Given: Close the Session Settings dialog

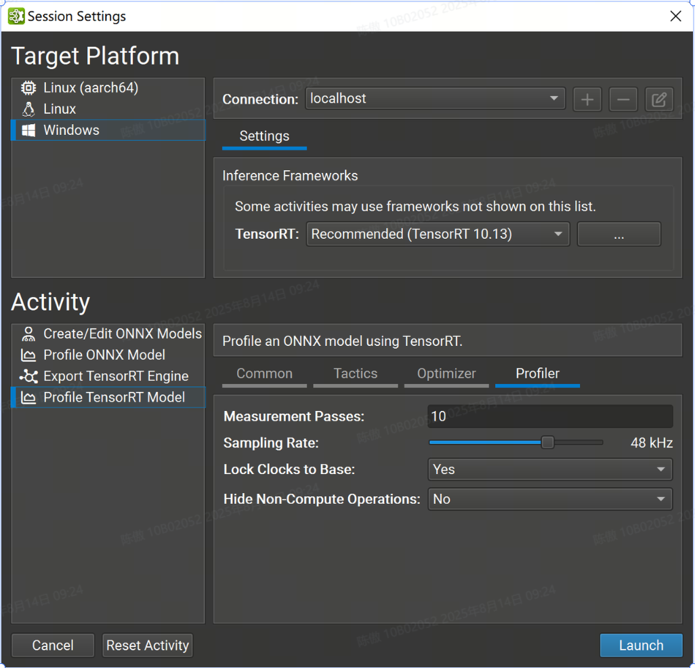Looking at the screenshot, I should [675, 16].
